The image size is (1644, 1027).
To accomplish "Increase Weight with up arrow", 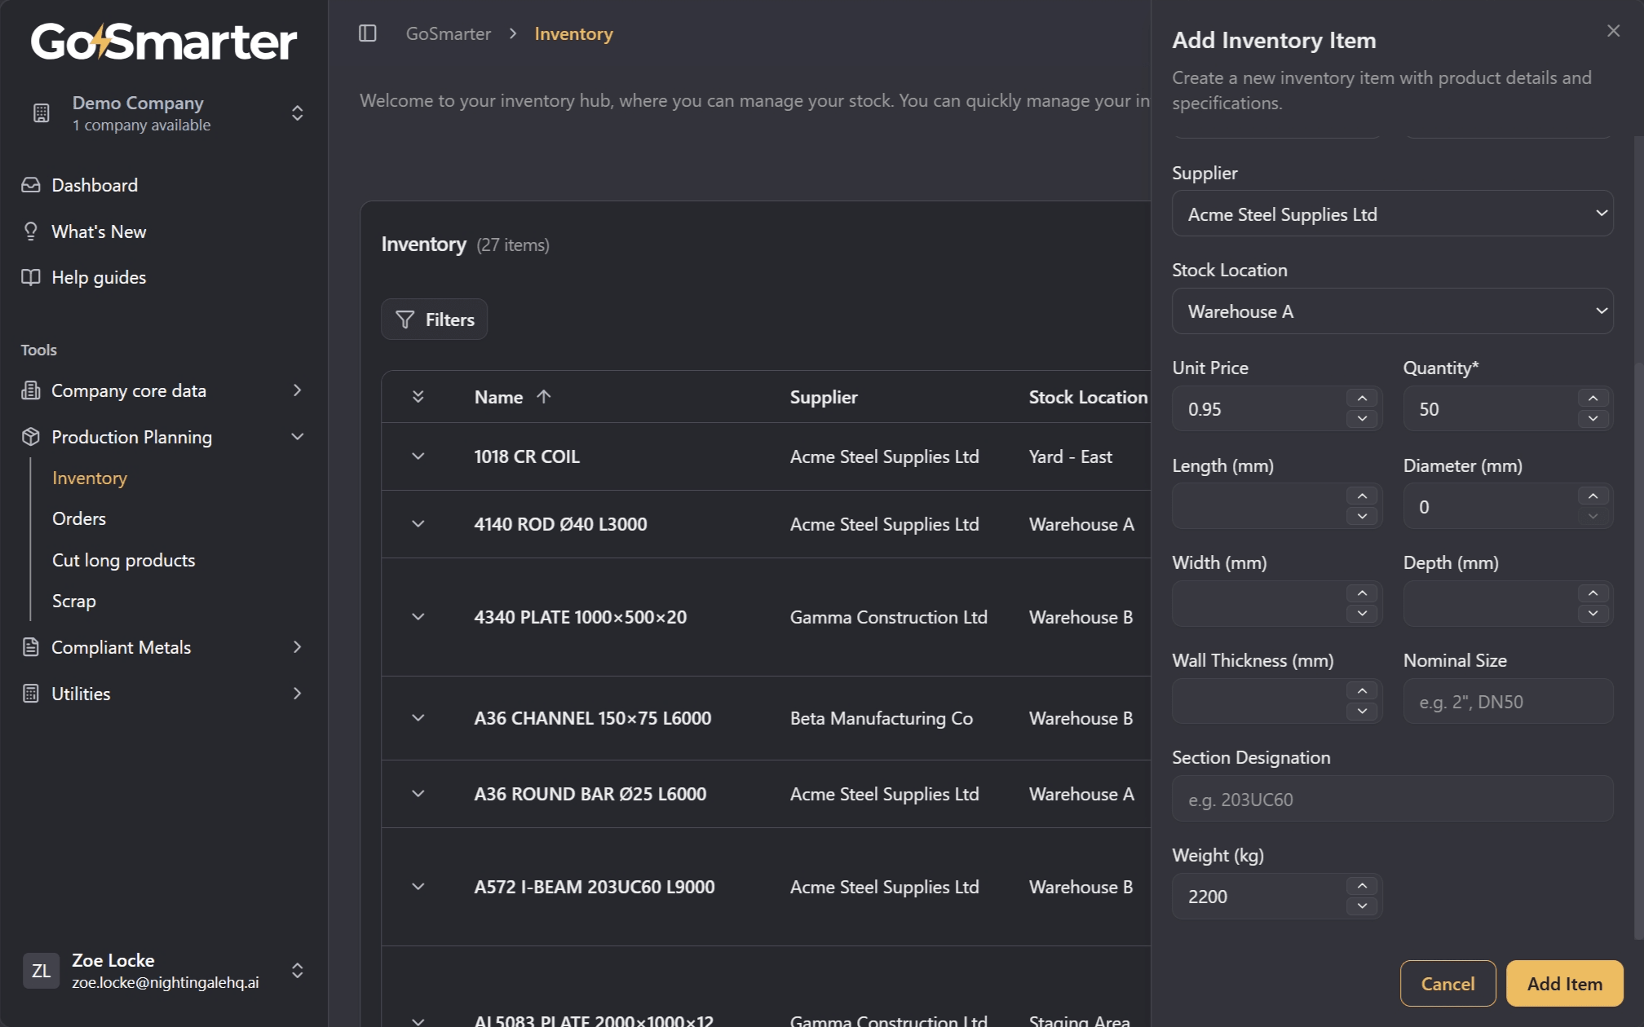I will 1362,885.
